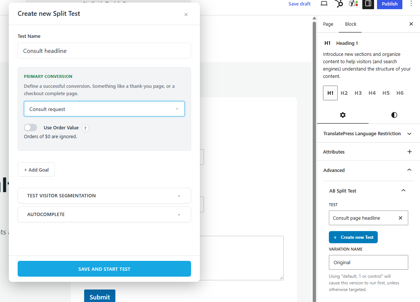Click Save draft link
Screen dimensions: 420x302
pyautogui.click(x=299, y=4)
